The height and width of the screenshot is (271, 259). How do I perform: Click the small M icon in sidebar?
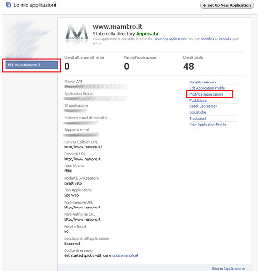tap(10, 65)
